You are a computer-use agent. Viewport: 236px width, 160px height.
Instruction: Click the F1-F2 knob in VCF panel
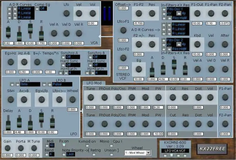[139, 13]
